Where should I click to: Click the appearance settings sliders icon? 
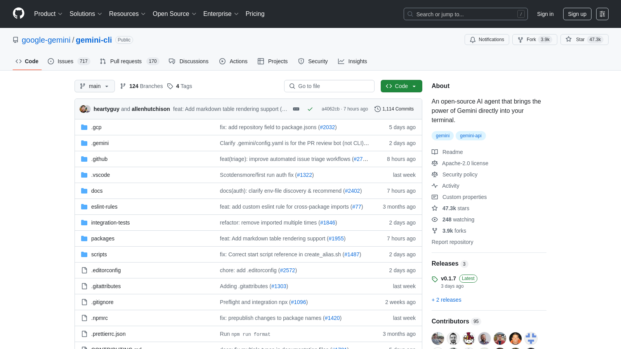click(602, 14)
